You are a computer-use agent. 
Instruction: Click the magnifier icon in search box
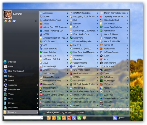[x=41, y=118]
